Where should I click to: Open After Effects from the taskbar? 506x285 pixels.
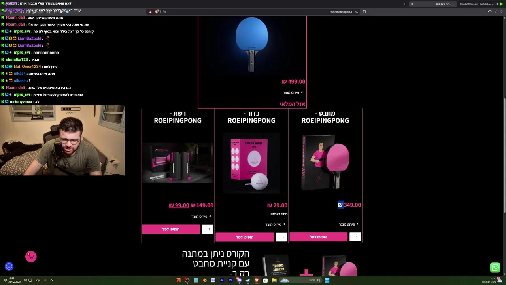point(222,280)
